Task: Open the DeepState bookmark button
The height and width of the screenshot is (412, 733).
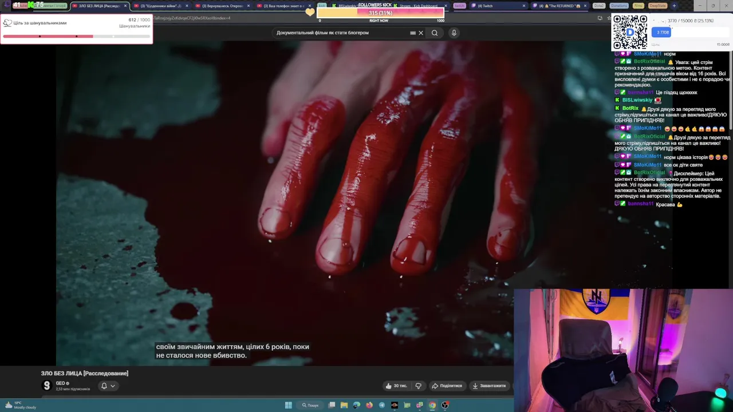Action: coord(658,6)
